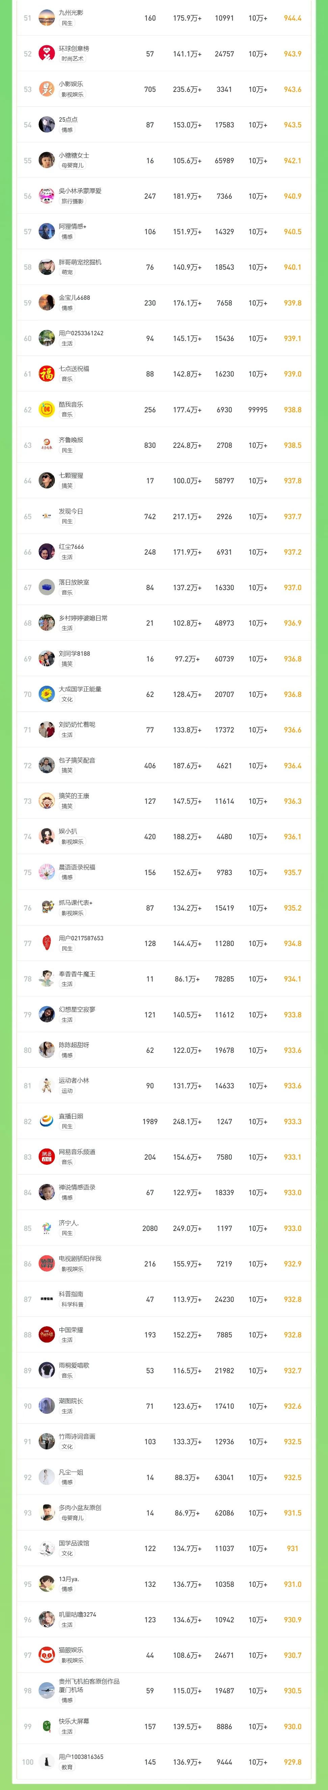The image size is (328, 1790).
Task: Open the 济宁人. account name
Action: 69,1223
